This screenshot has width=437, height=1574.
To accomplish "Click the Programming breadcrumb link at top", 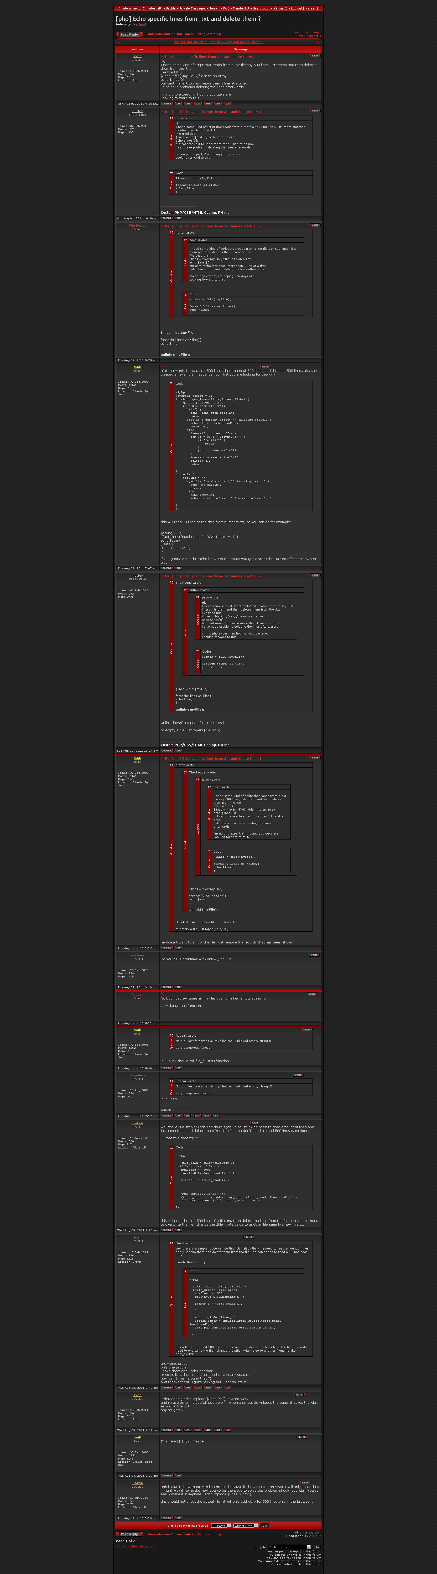I will pos(209,34).
